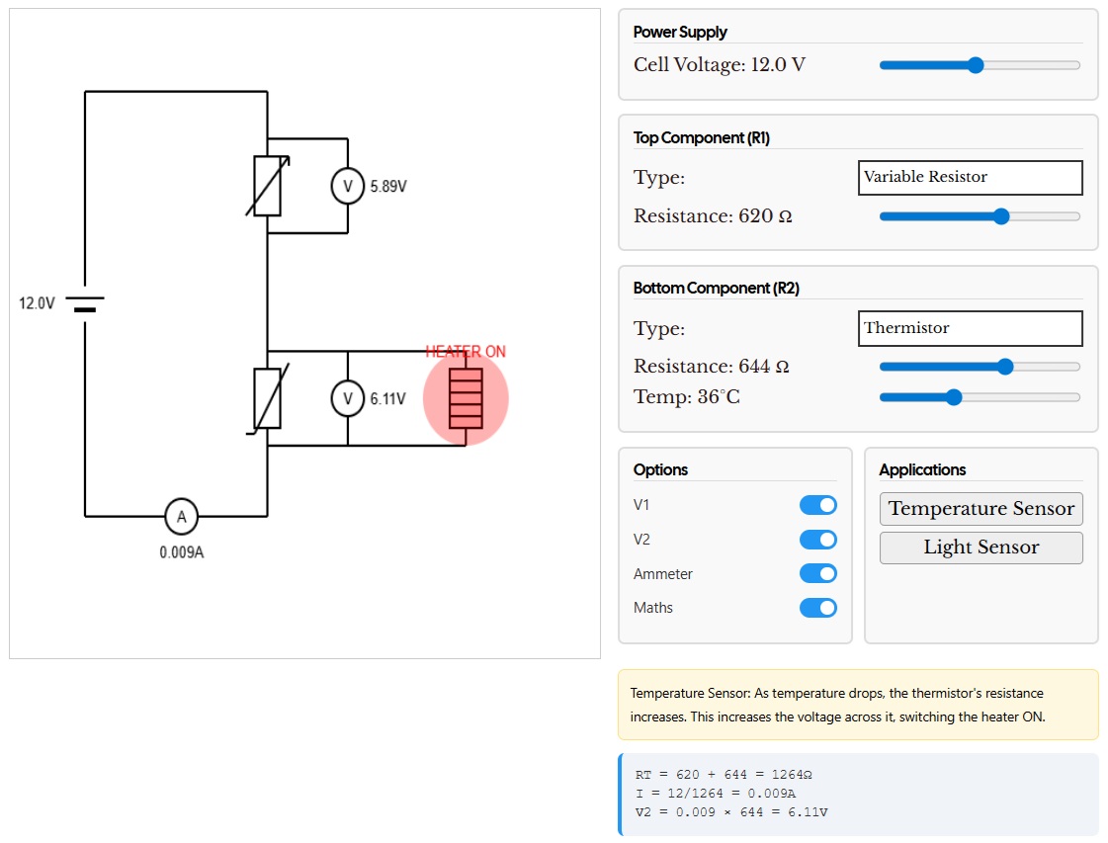Click the 'Top Component (R1)' heading
The height and width of the screenshot is (843, 1108).
pyautogui.click(x=701, y=137)
